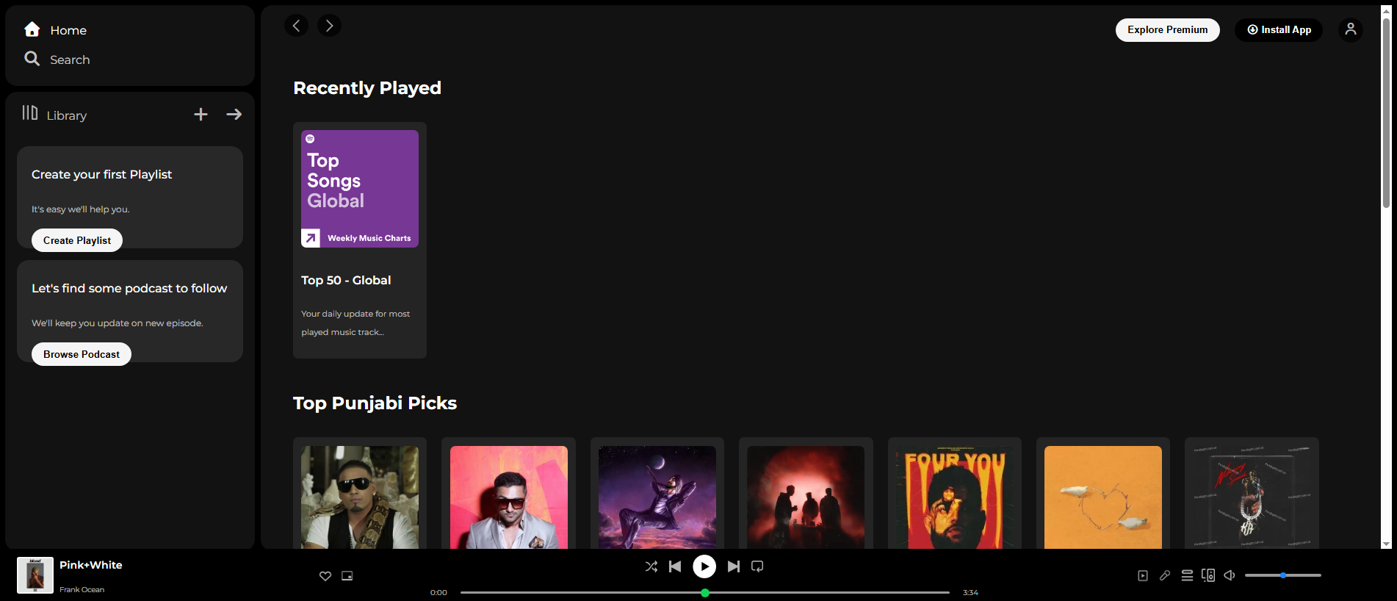Open Explore Premium
Image resolution: width=1397 pixels, height=601 pixels.
[x=1168, y=30]
